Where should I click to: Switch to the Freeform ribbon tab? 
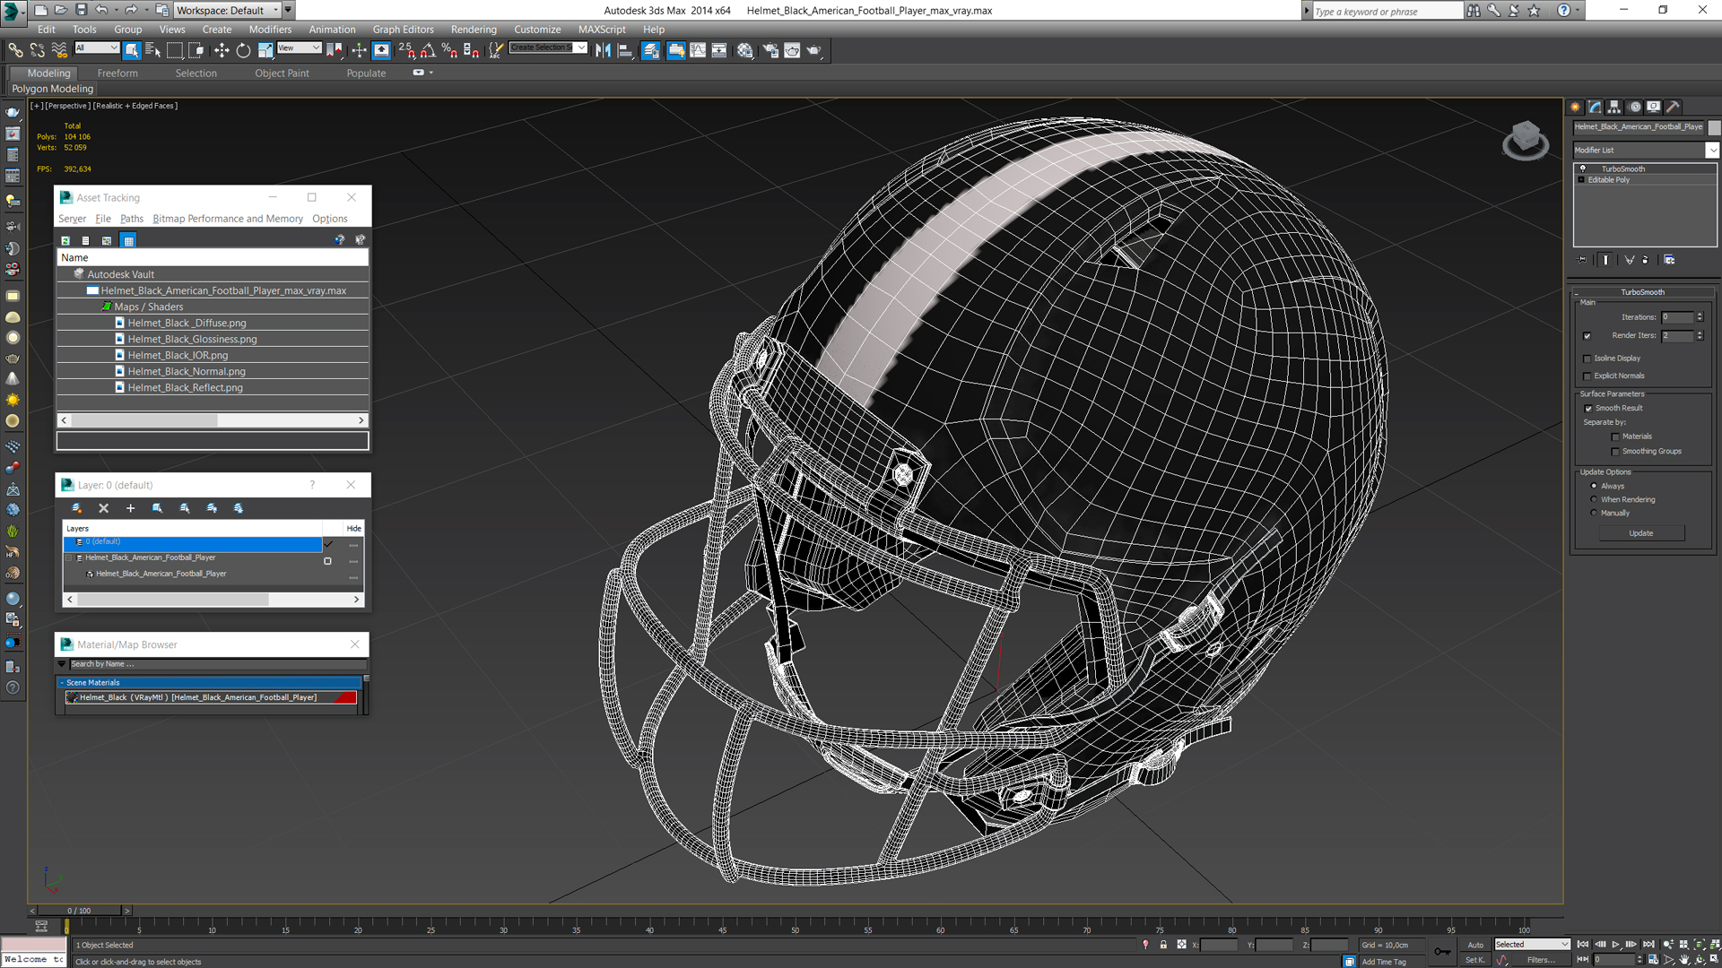tap(117, 73)
